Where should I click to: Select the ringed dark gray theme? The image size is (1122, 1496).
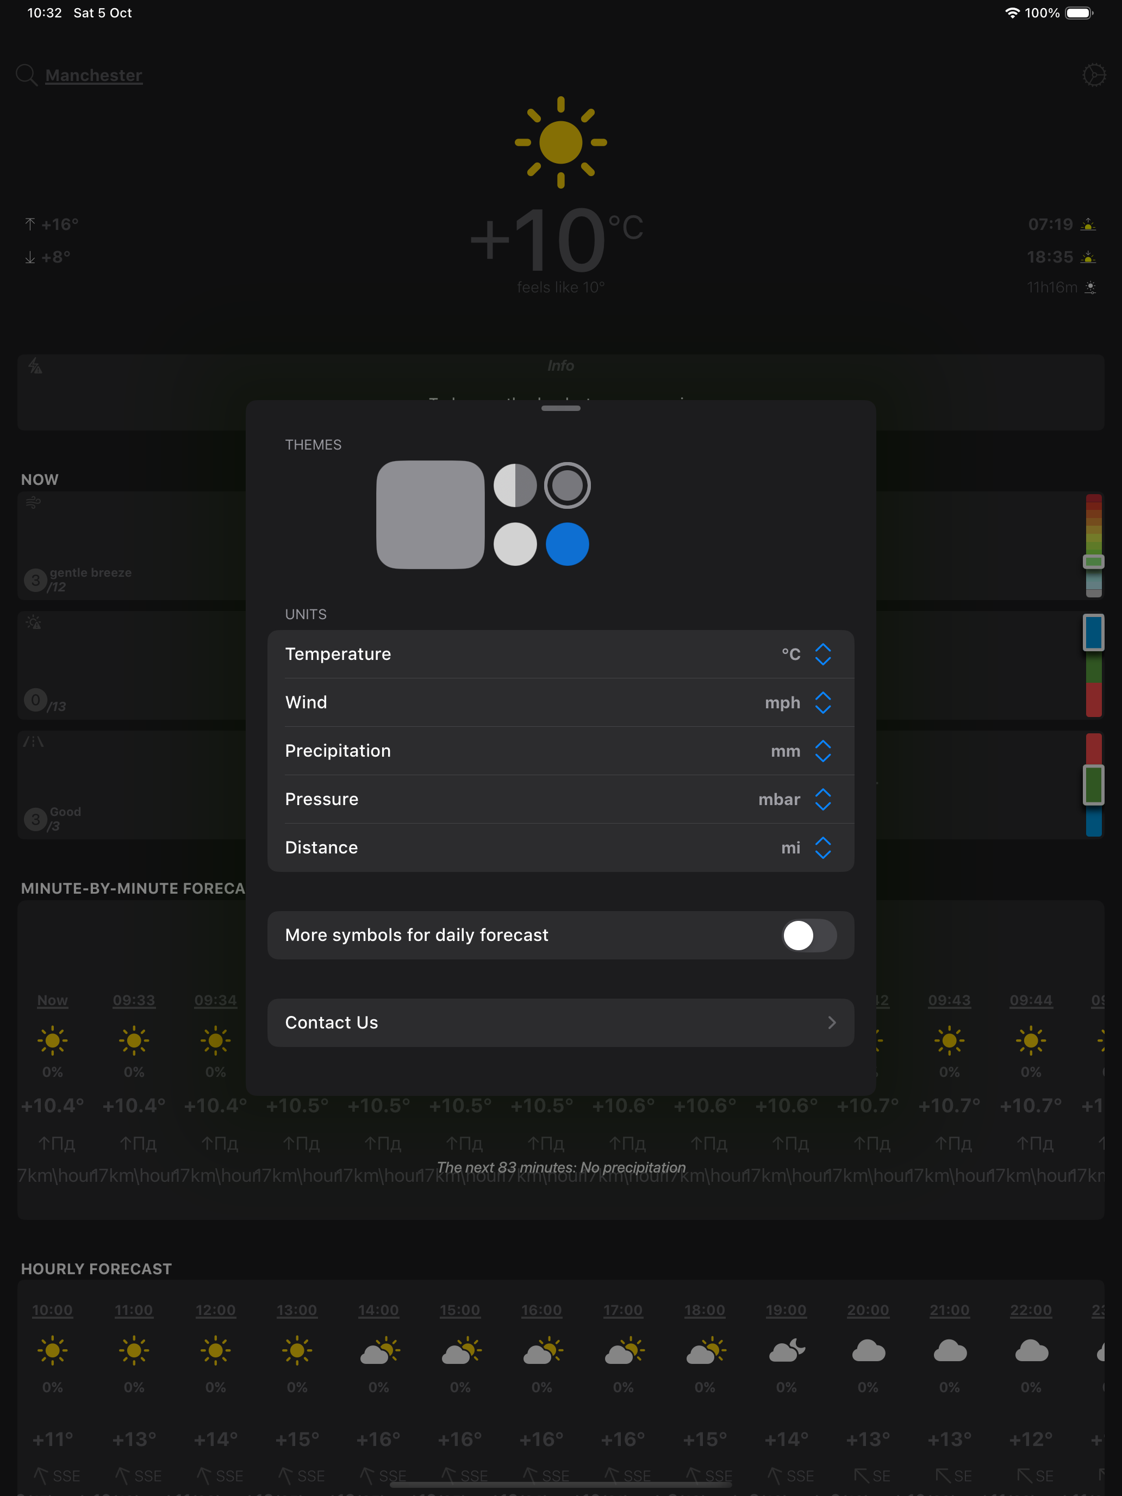point(567,485)
